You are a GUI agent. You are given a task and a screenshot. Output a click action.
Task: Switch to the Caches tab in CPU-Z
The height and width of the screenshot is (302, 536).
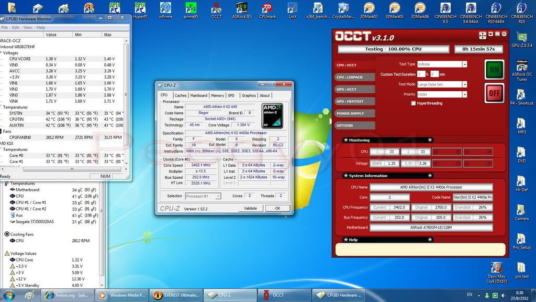181,95
